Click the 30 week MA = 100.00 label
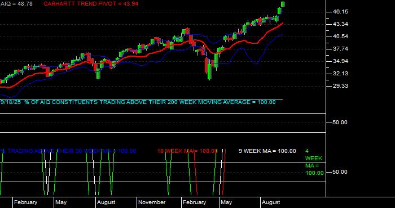Viewport: 395px width, 208px height. [68, 151]
